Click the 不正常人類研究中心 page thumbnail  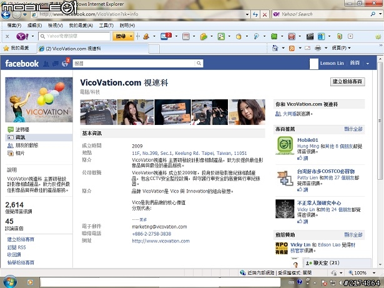285,209
